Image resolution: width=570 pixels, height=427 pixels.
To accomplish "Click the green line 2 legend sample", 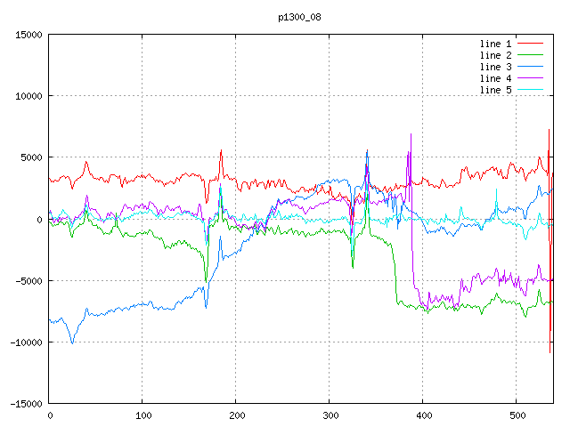I will pyautogui.click(x=530, y=55).
